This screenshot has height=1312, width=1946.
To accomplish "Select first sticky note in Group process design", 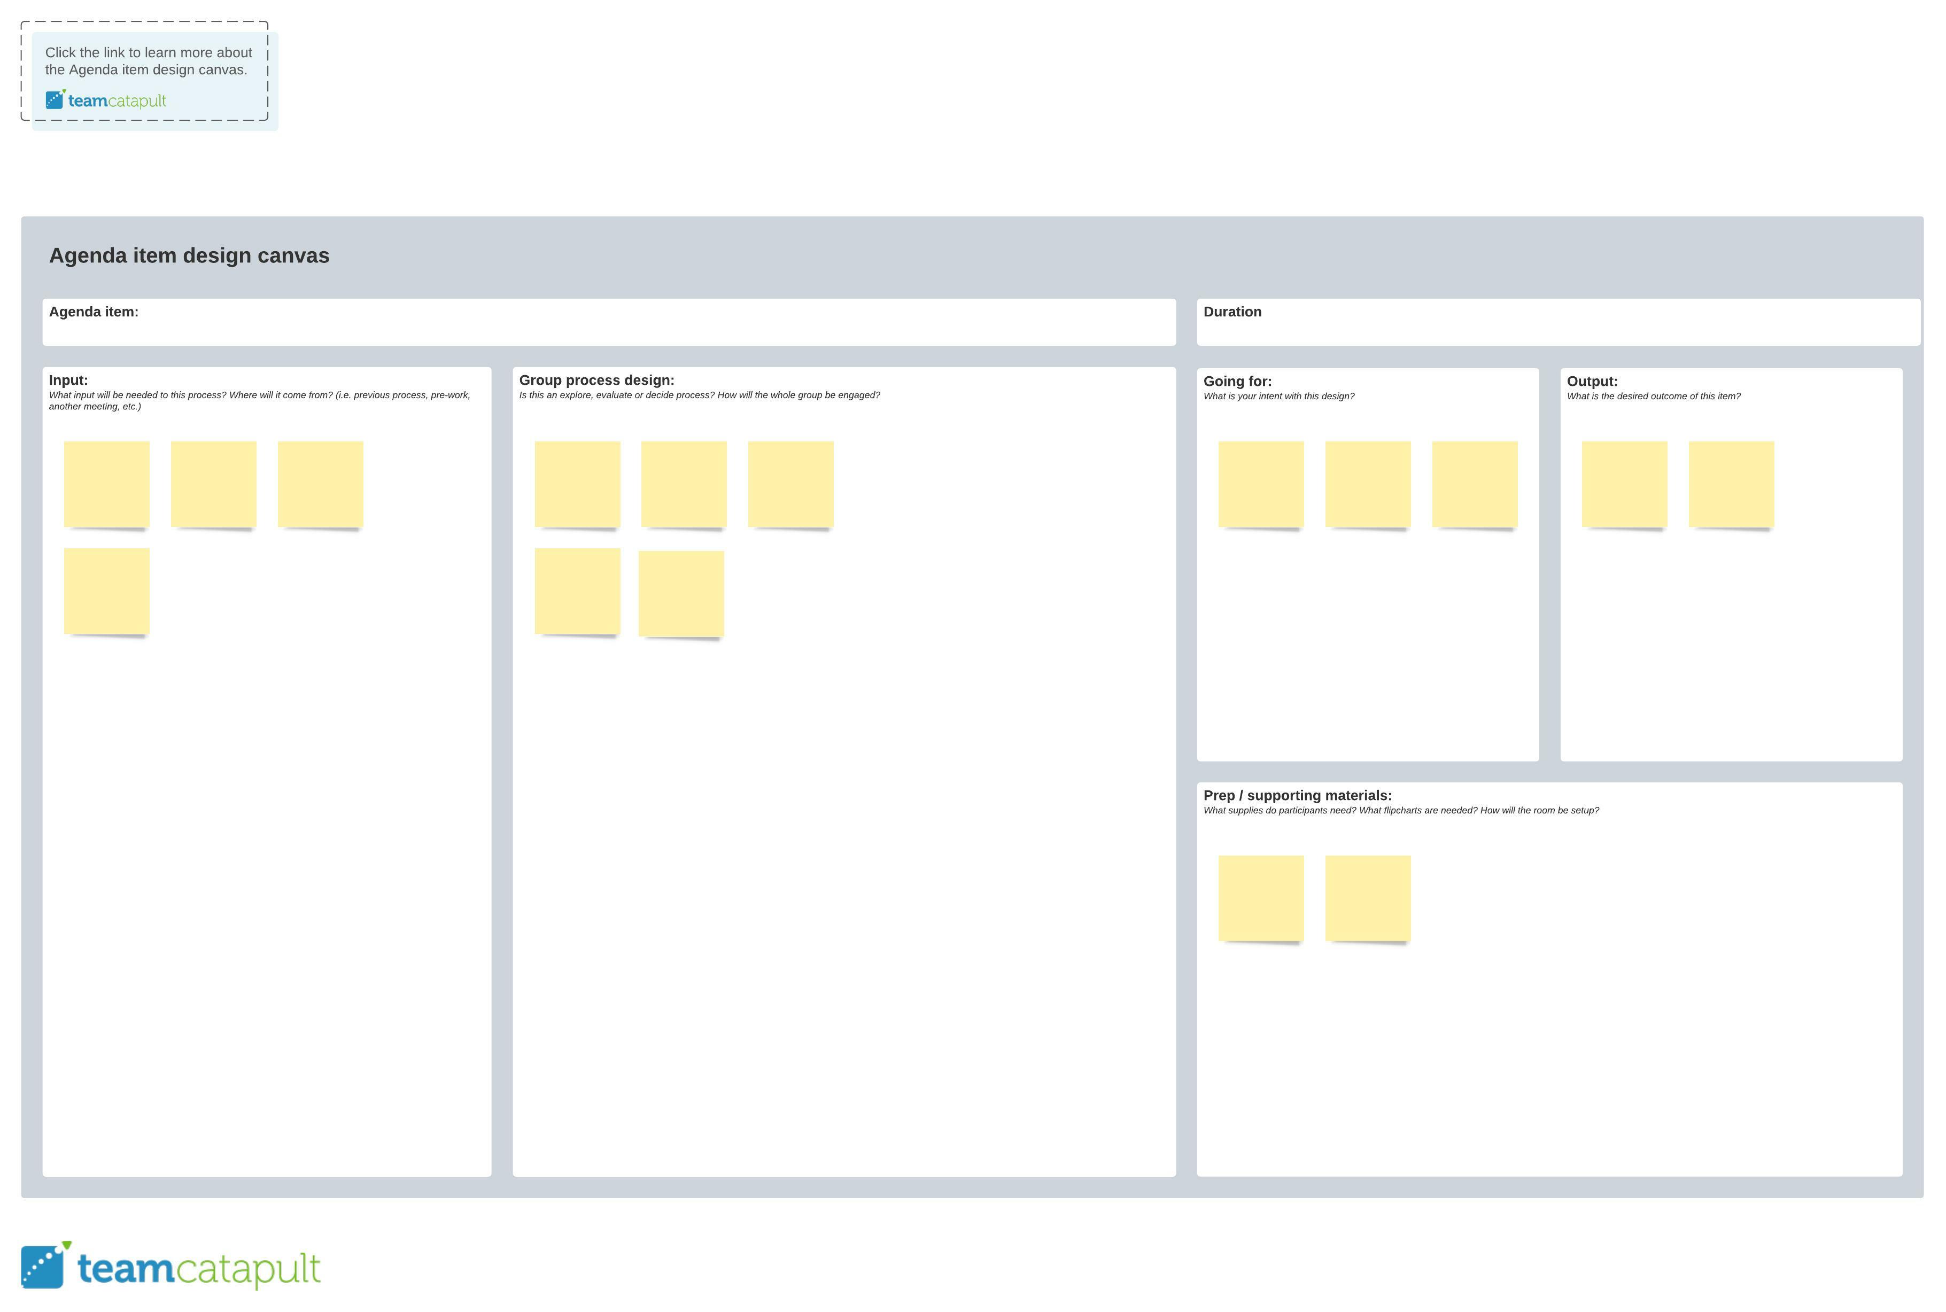I will coord(577,484).
